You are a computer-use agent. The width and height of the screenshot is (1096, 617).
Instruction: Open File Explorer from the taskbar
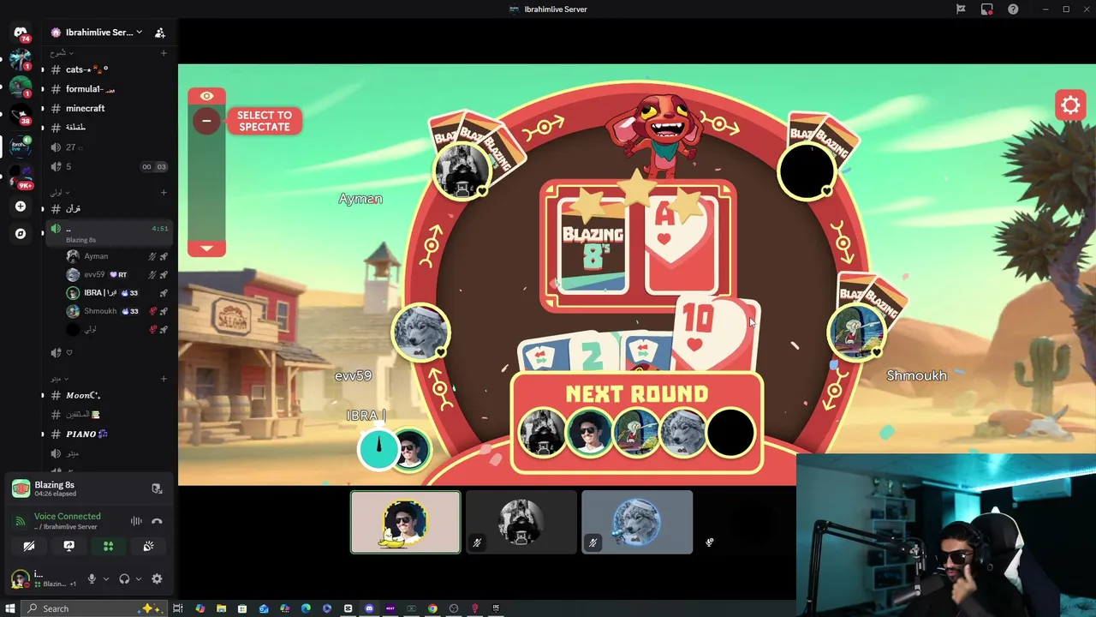(x=221, y=608)
